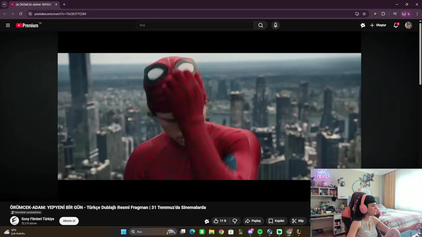Reload the current page
The height and width of the screenshot is (237, 422).
(x=20, y=14)
